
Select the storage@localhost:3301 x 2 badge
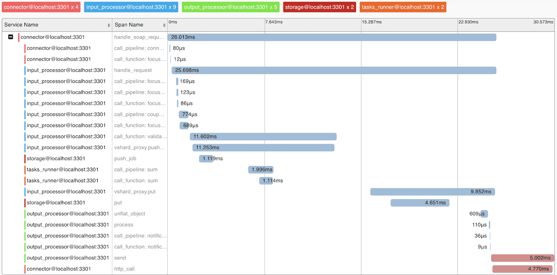point(319,7)
